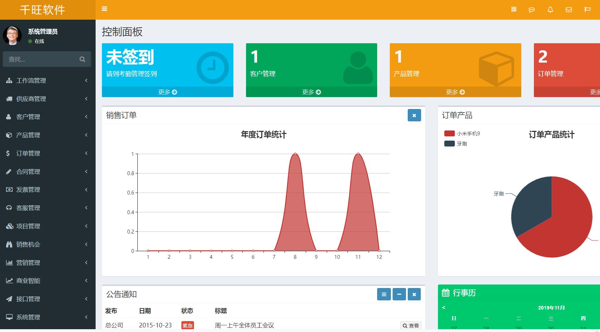600x332 pixels.
Task: Expand the 客户管理 sidebar chevron
Action: pos(86,117)
